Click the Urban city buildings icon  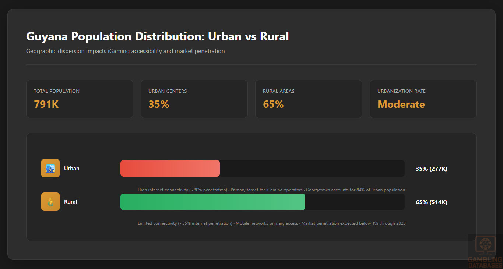pyautogui.click(x=50, y=168)
